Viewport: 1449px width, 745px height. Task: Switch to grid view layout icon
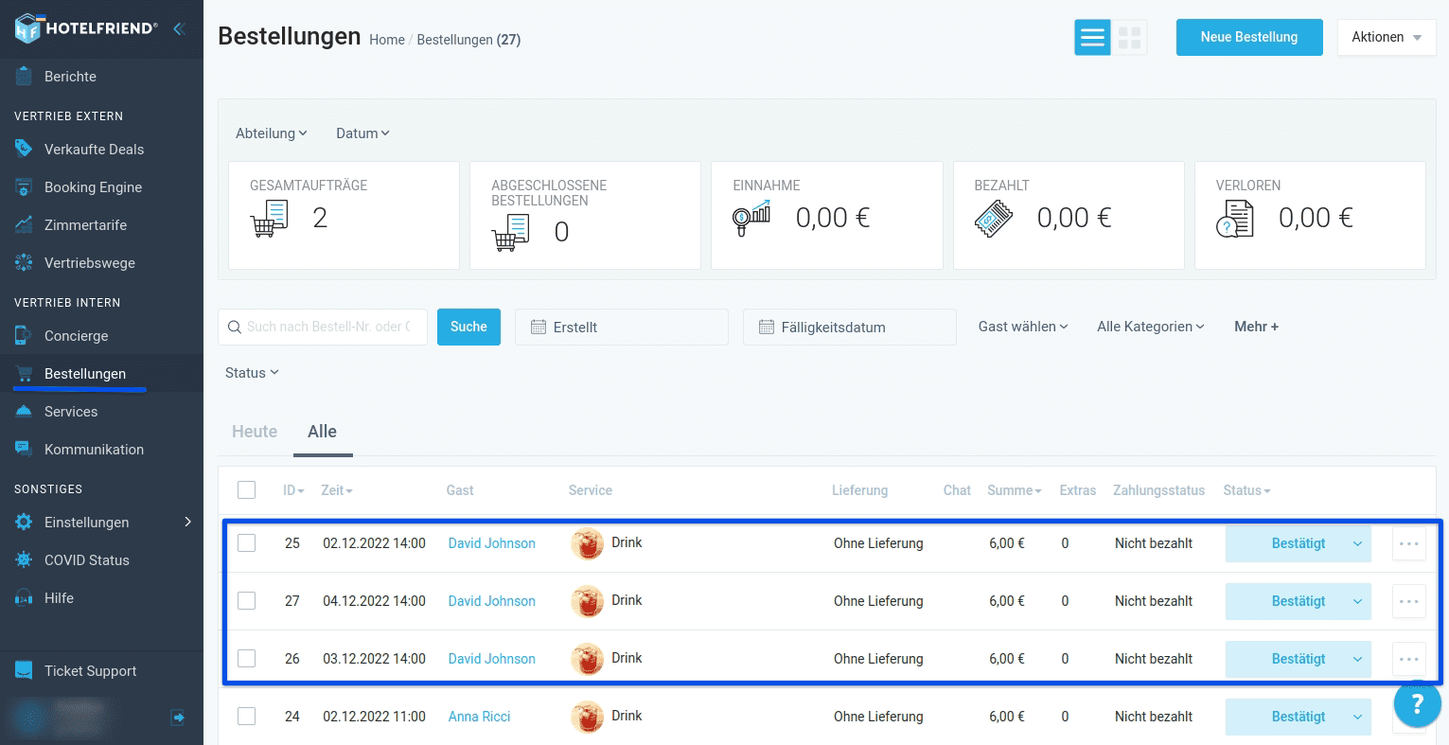(1129, 38)
